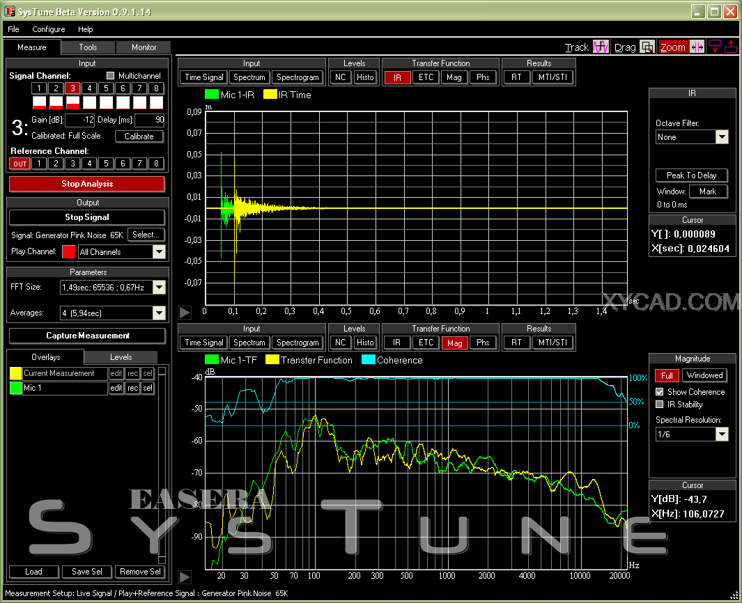Open the File menu
Image resolution: width=742 pixels, height=603 pixels.
[x=13, y=29]
